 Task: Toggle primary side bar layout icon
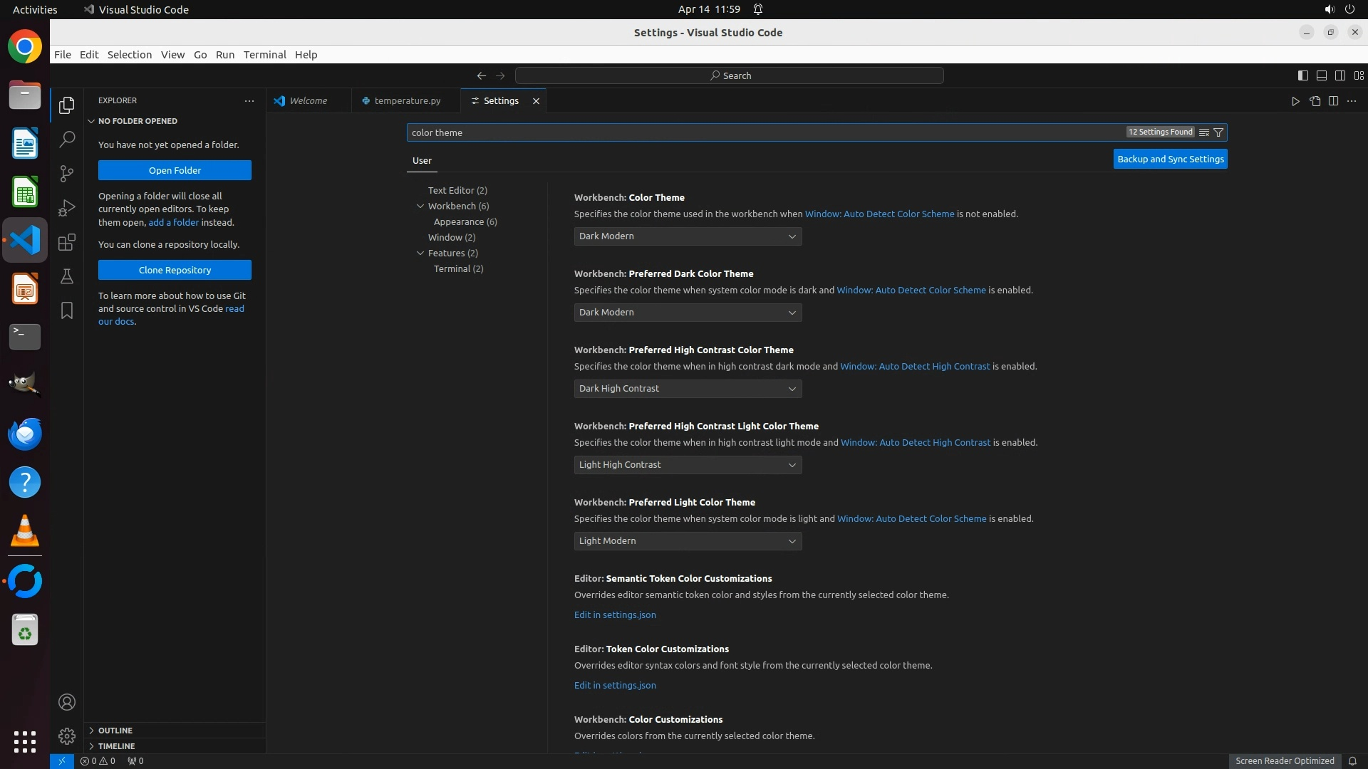click(x=1302, y=75)
